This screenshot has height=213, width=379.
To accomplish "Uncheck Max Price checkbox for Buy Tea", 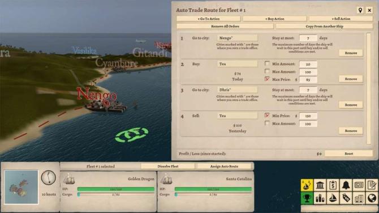I will click(x=267, y=79).
